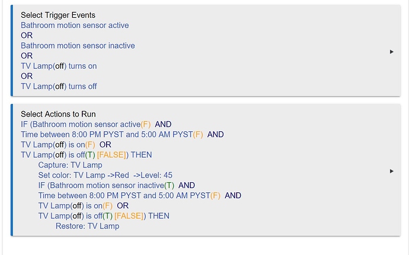
Task: Click the TV Lamp turns off trigger
Action: tap(59, 86)
